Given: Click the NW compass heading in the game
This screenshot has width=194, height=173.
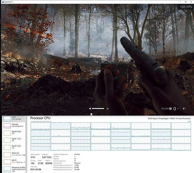Looking at the screenshot, I should (x=85, y=10).
